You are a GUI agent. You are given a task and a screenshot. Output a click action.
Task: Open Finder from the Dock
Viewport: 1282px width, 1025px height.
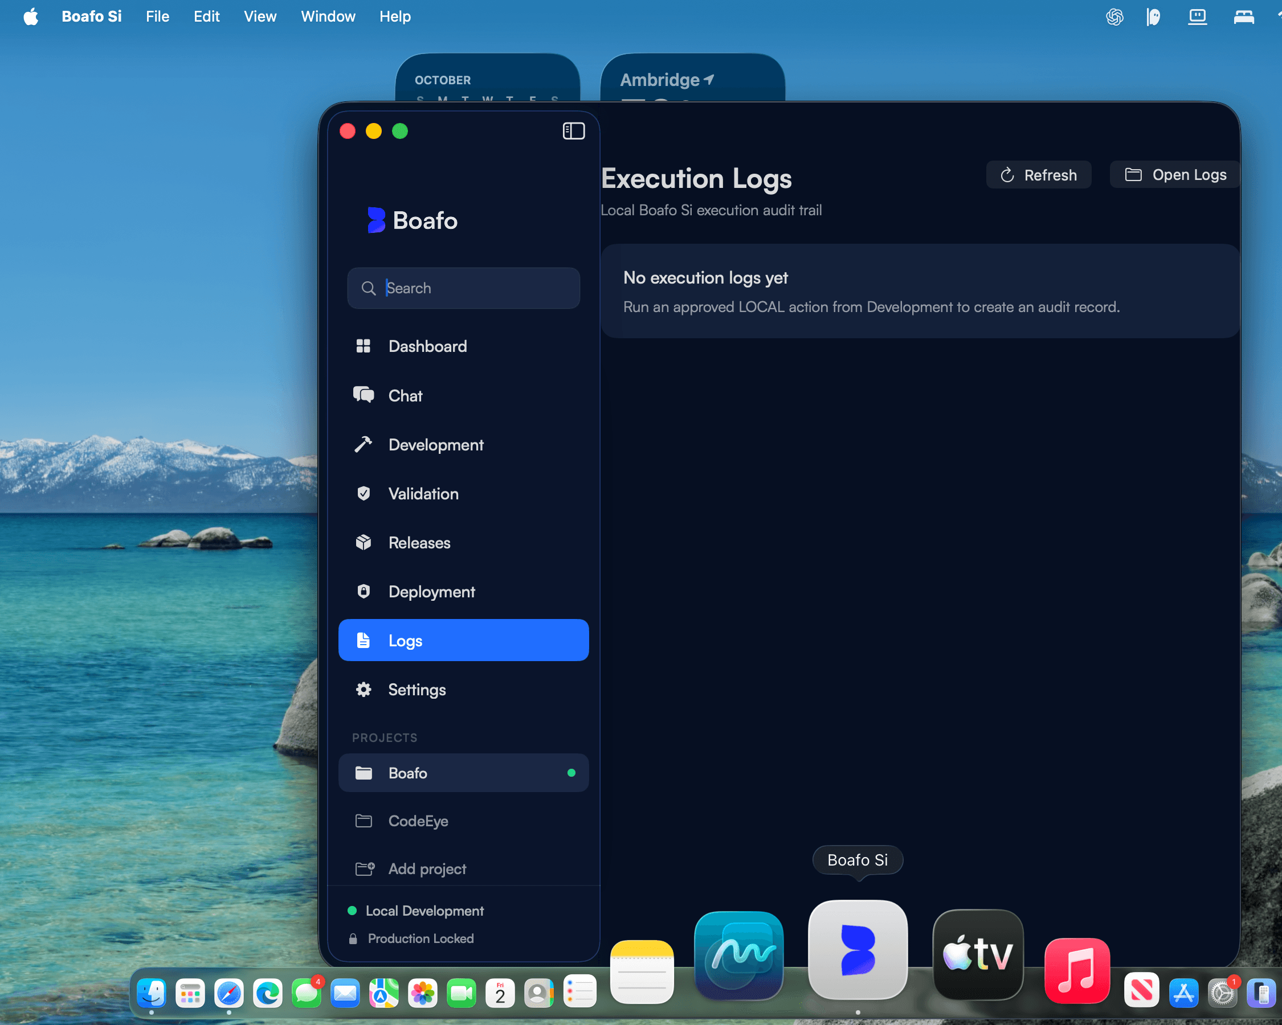click(x=152, y=994)
